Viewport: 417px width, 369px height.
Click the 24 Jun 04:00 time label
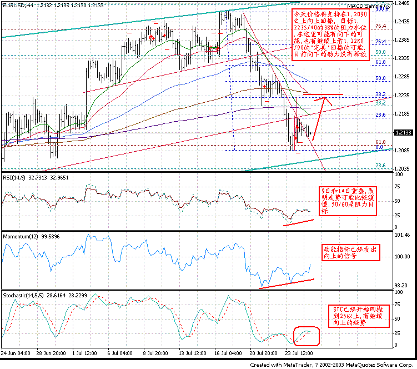coord(16,353)
